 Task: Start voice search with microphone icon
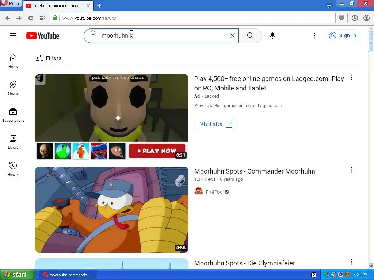(x=272, y=36)
